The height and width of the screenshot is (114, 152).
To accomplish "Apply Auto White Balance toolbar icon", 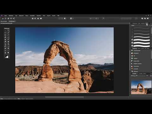I will (41, 18).
